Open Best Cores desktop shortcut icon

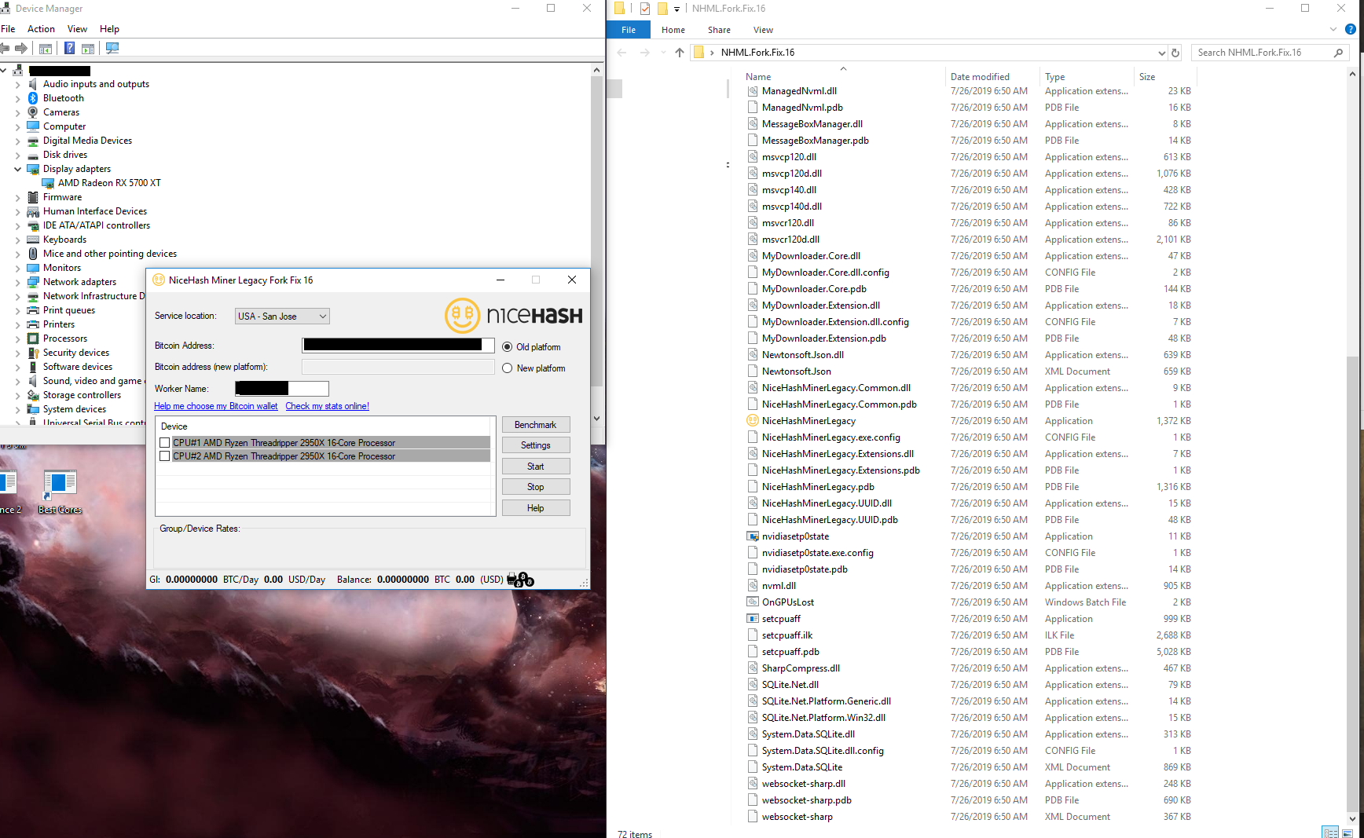click(60, 485)
